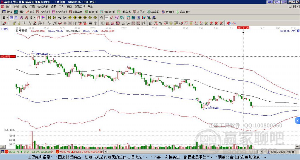The height and width of the screenshot is (160, 300).
Task: Click the 极反通道 indicator name
Action: click(21, 31)
